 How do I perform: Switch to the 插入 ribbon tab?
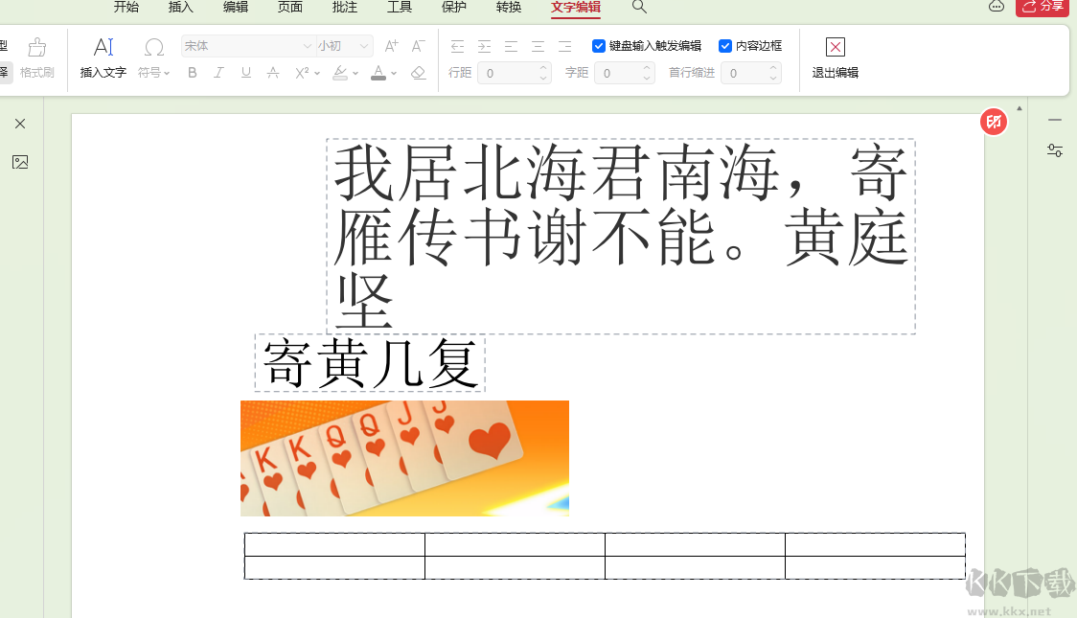click(x=180, y=9)
